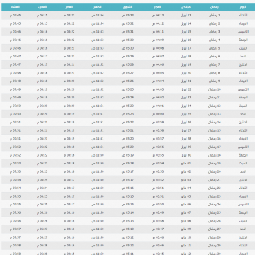Click the Gregorian (ميلادي) column header
The height and width of the screenshot is (255, 255).
186,7
